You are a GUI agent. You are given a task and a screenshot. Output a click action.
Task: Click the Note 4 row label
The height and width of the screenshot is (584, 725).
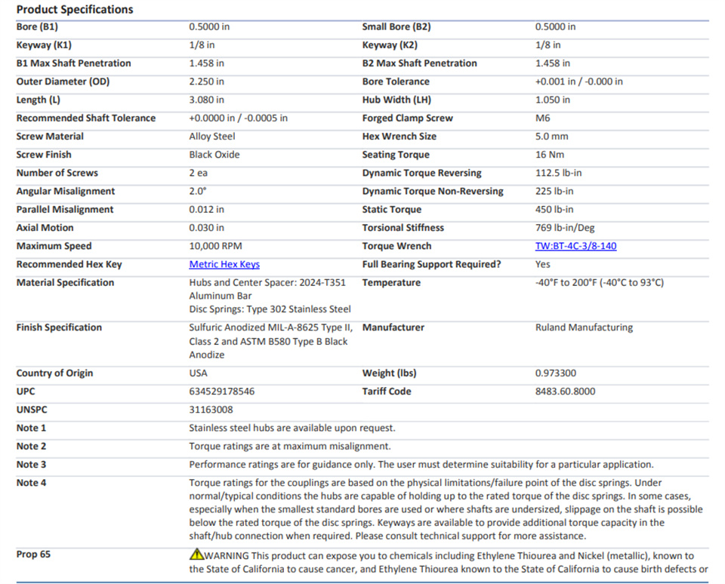pos(31,483)
